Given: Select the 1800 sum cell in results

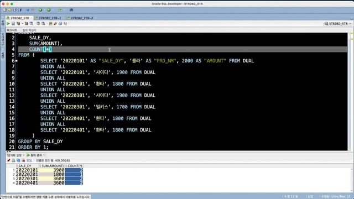Looking at the screenshot, I should pos(52,174).
